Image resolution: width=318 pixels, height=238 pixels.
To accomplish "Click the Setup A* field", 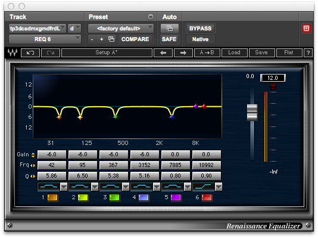I will 107,53.
